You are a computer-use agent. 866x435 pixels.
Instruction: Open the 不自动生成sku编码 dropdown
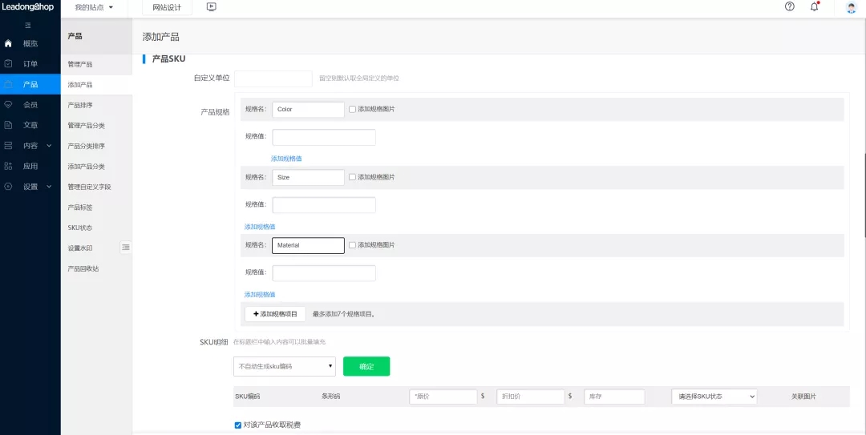[285, 366]
